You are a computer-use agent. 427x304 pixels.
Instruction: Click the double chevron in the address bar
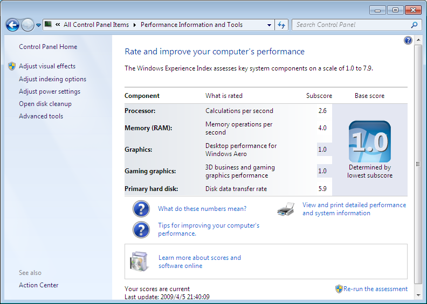(58, 24)
